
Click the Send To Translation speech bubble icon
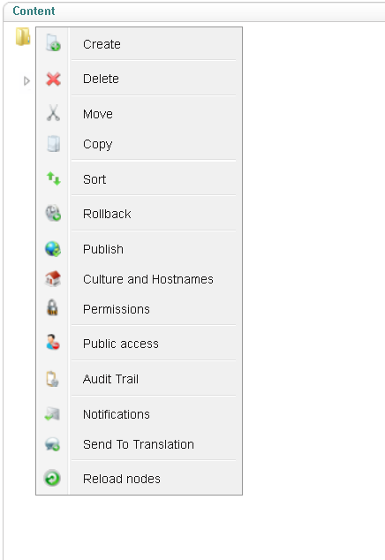(52, 444)
